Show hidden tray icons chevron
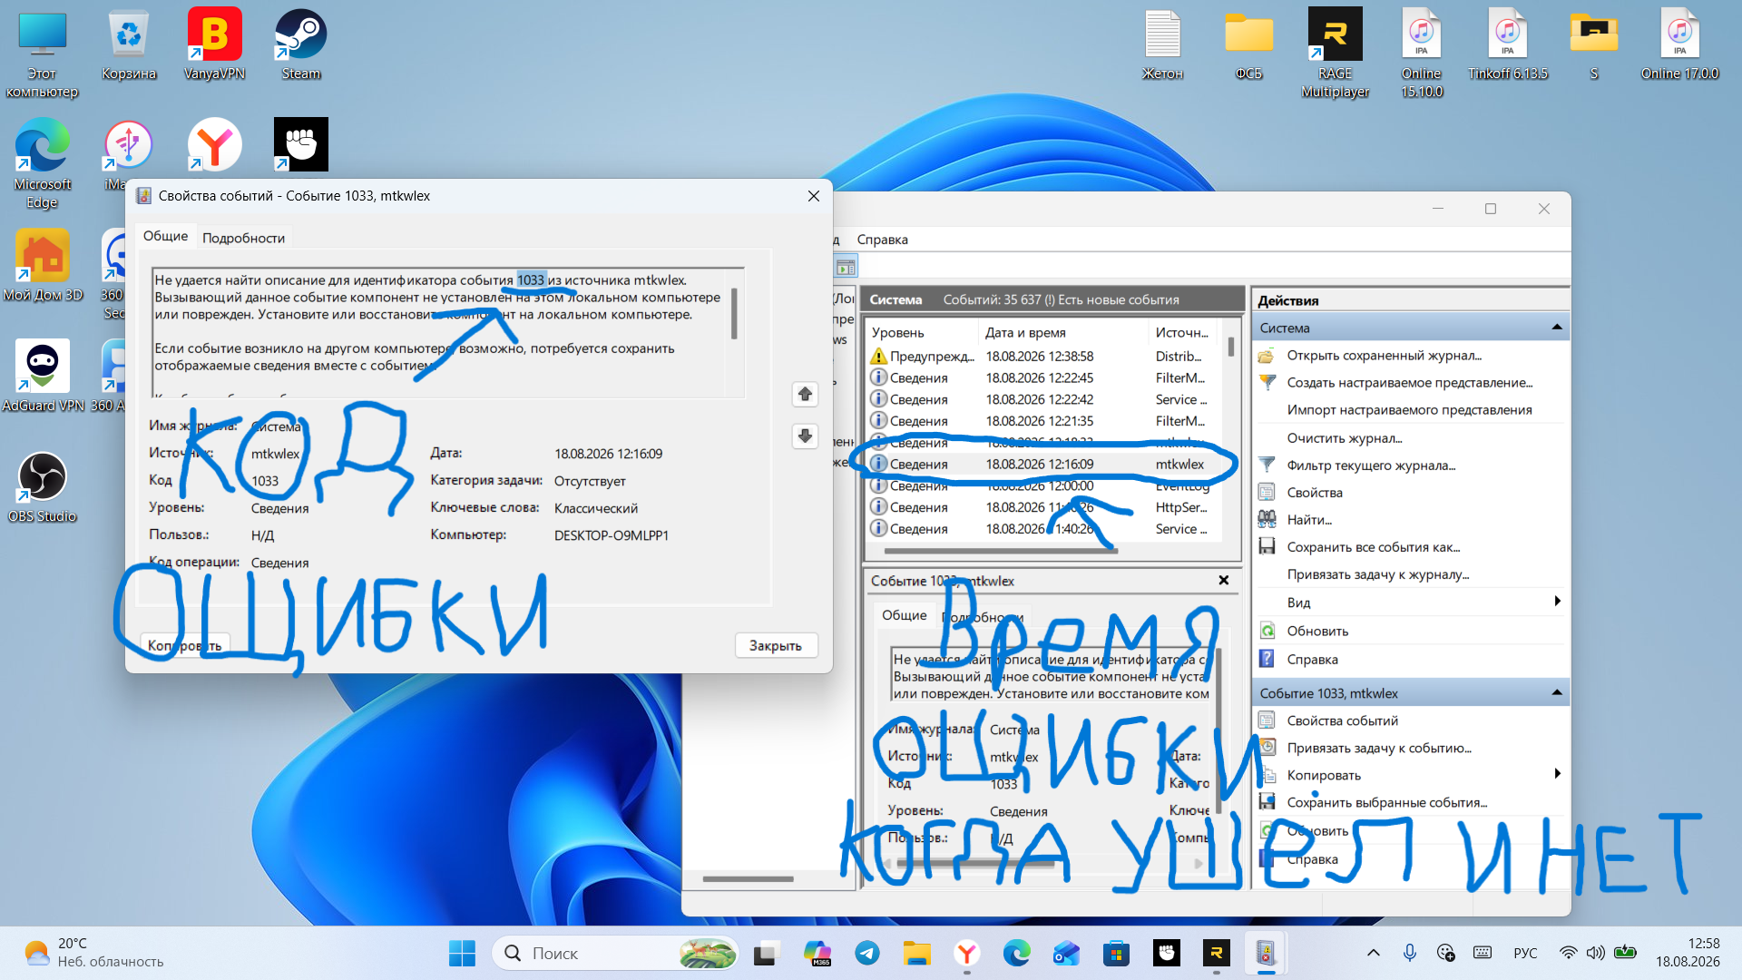Image resolution: width=1742 pixels, height=980 pixels. click(1373, 953)
